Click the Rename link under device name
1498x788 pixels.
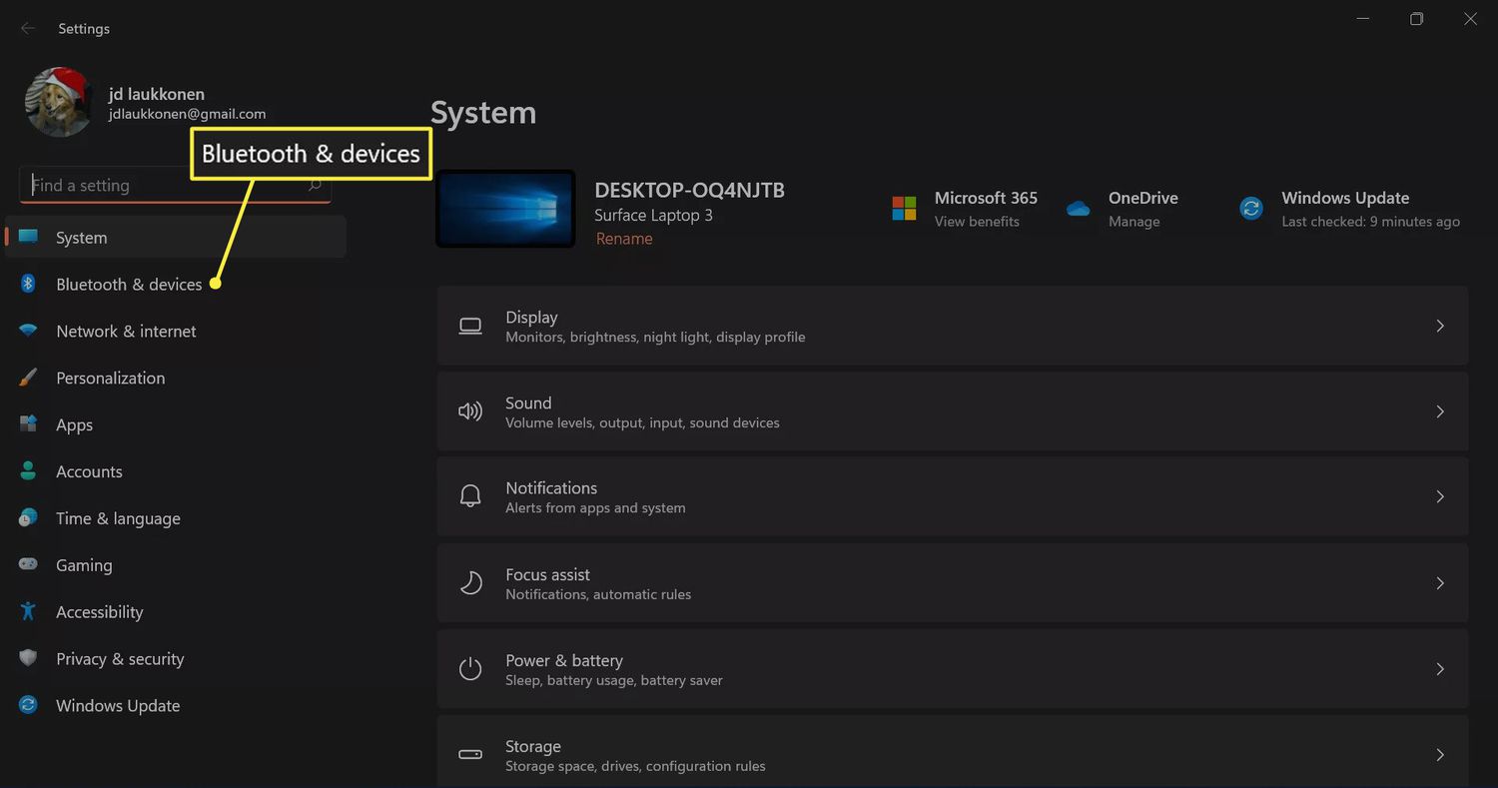point(623,239)
